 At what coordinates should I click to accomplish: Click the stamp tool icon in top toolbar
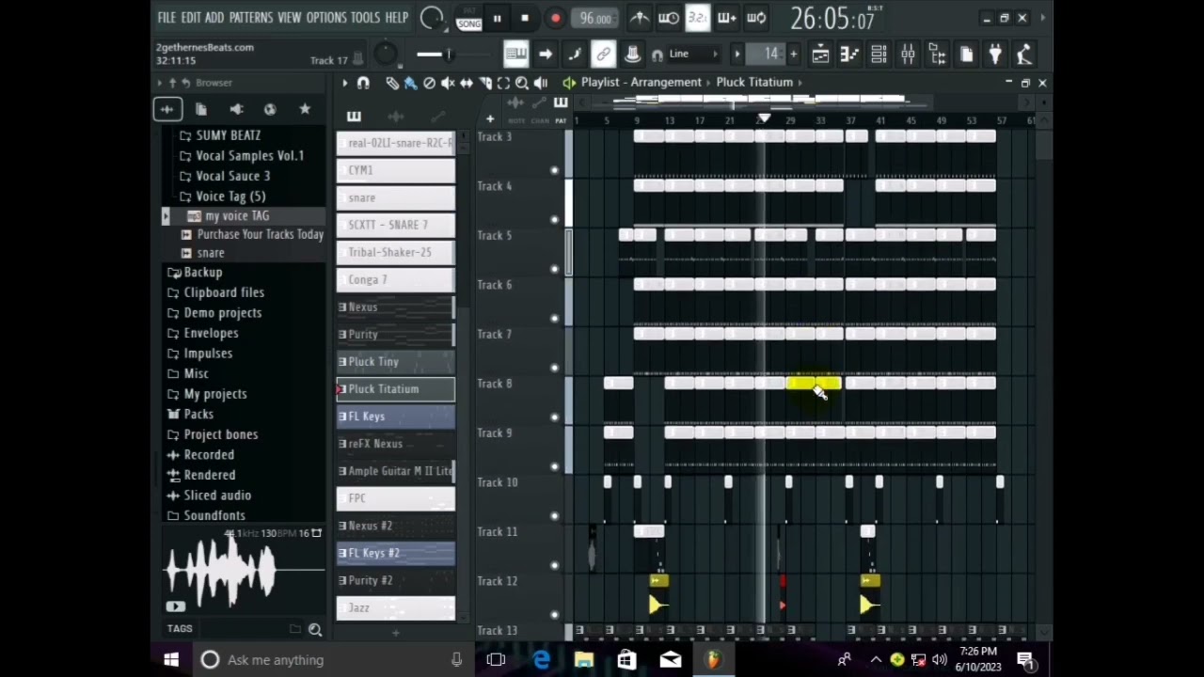click(x=633, y=55)
